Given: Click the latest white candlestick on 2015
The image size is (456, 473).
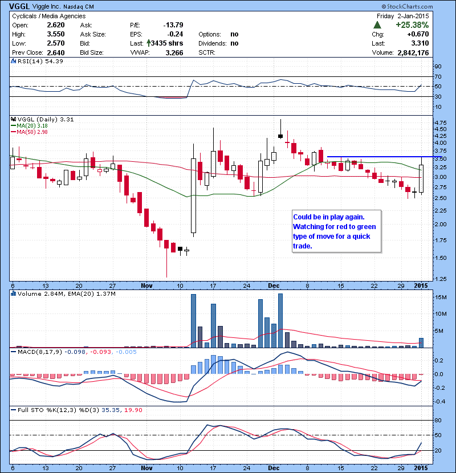Looking at the screenshot, I should click(421, 178).
